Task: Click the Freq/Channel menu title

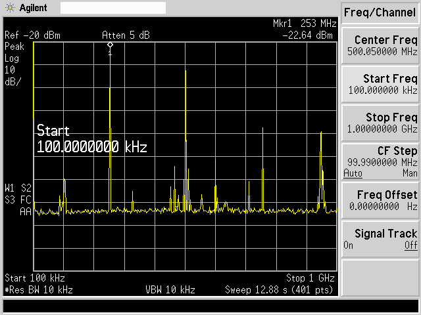Action: (x=380, y=12)
